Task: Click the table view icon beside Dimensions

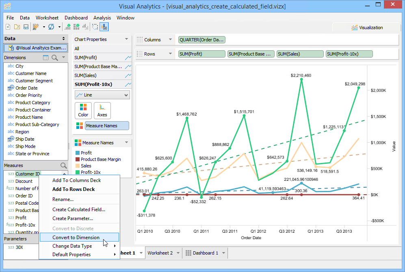Action: (46, 58)
